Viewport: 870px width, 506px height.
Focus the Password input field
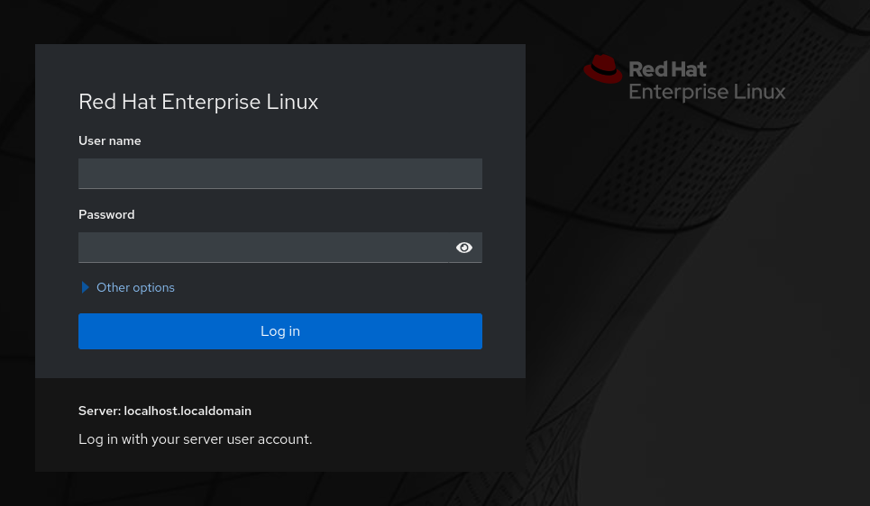(266, 248)
